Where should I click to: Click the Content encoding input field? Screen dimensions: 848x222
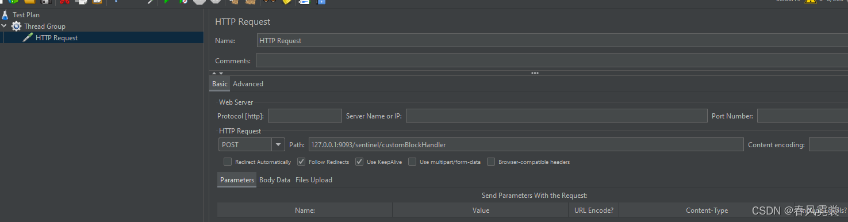(x=828, y=145)
